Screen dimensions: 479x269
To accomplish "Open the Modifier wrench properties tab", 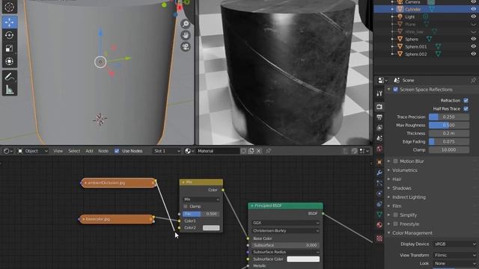I will pyautogui.click(x=379, y=173).
